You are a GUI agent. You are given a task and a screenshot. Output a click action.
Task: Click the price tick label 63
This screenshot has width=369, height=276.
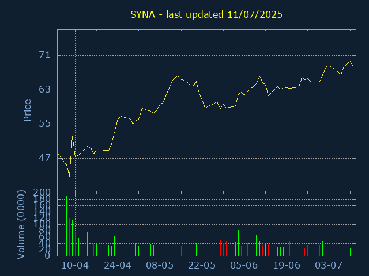pos(45,90)
